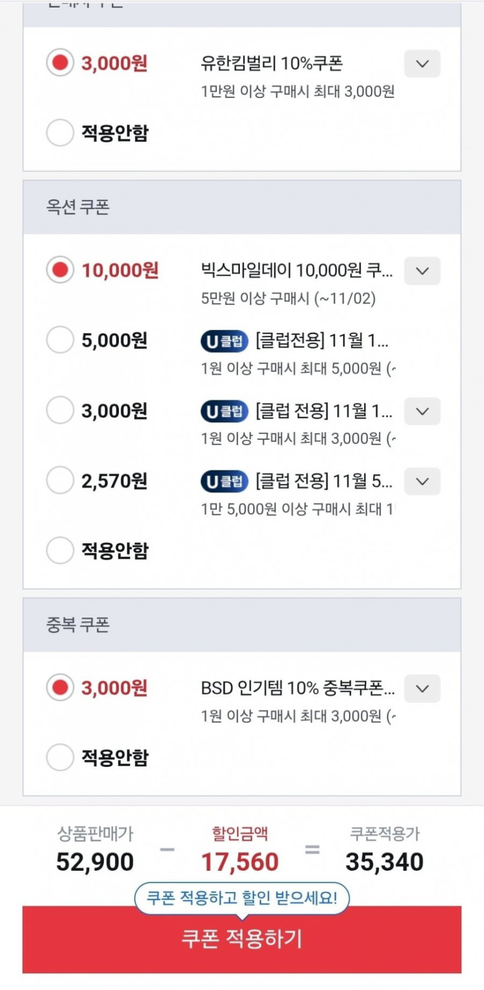The height and width of the screenshot is (990, 484).
Task: Select the 2,570원 coupon radio button
Action: coord(60,481)
